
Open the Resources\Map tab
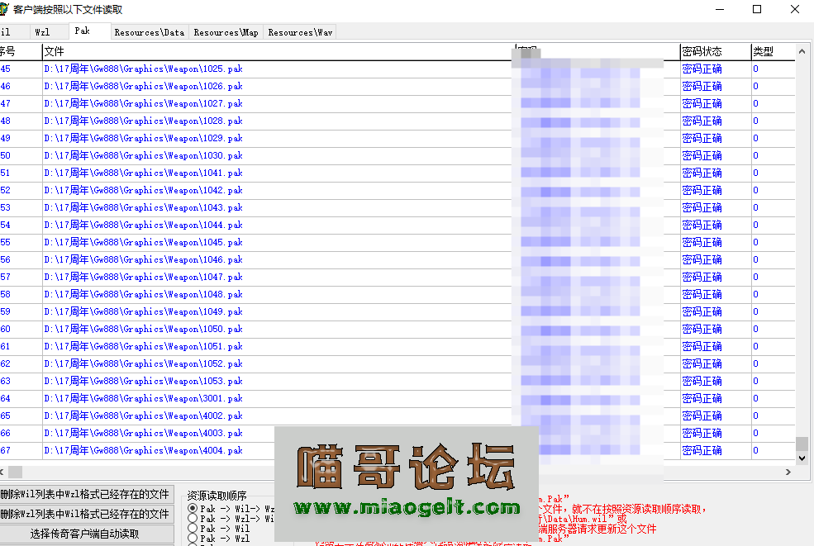226,32
